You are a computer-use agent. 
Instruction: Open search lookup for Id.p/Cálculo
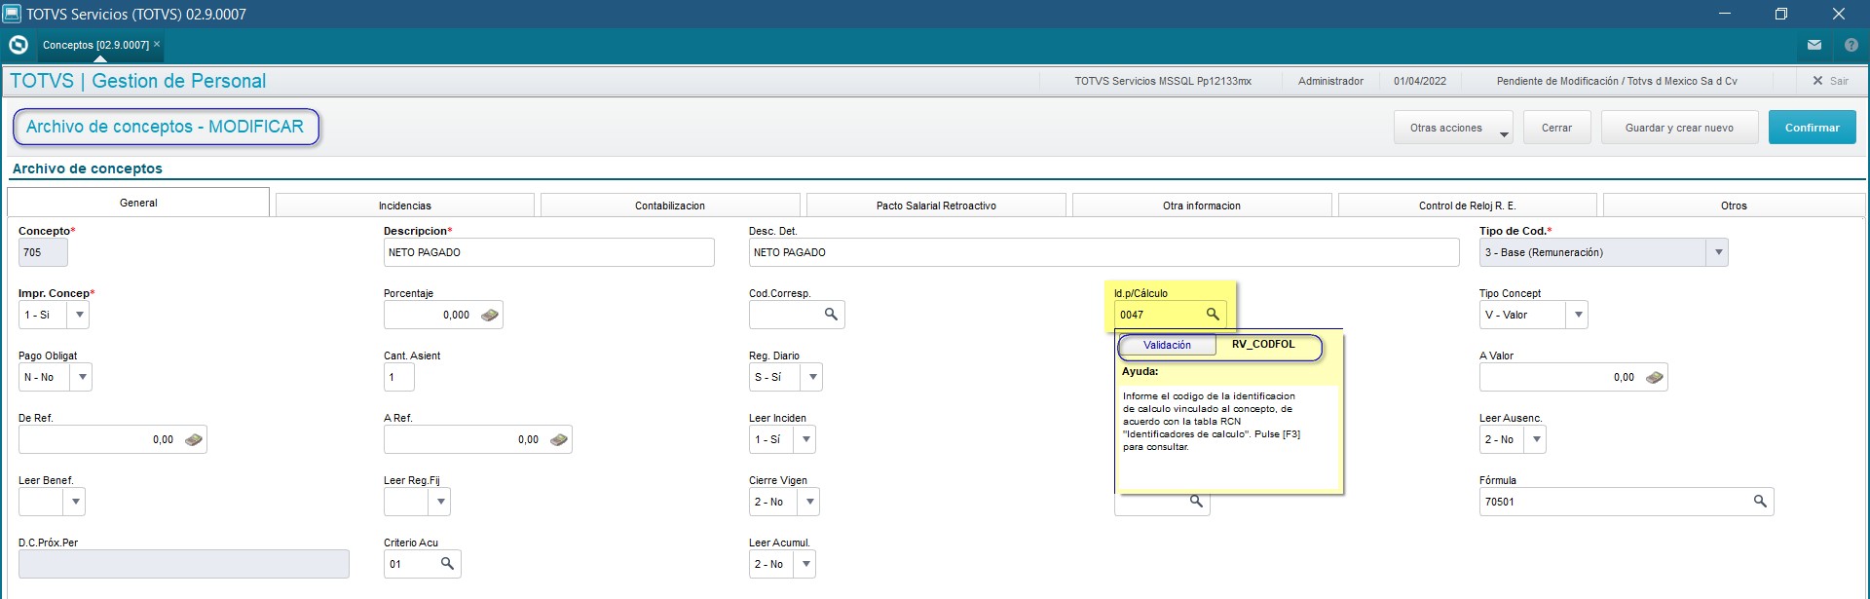click(1213, 314)
